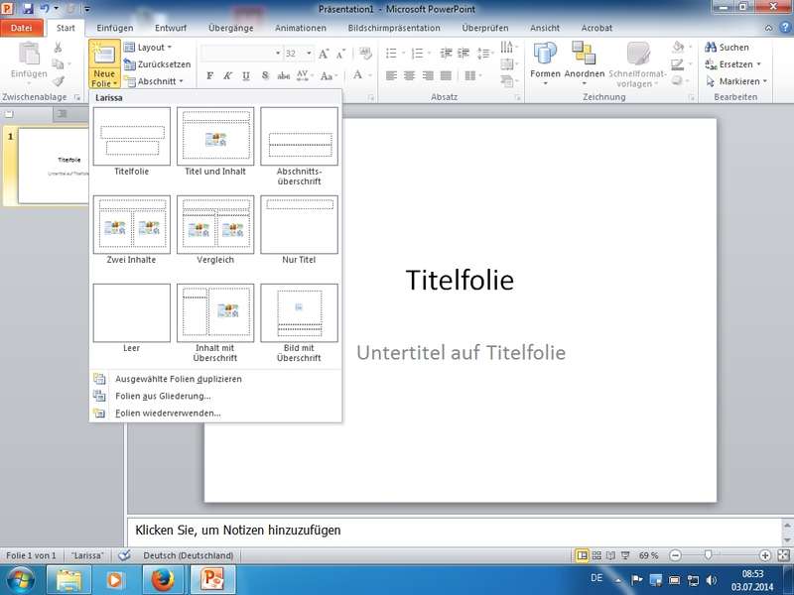The height and width of the screenshot is (595, 794).
Task: Expand the font size dropdown
Action: [307, 53]
